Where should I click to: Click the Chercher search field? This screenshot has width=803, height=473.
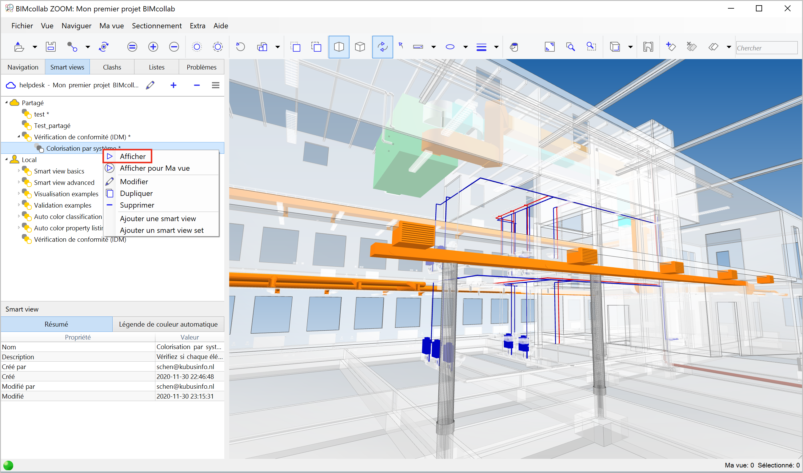point(767,48)
